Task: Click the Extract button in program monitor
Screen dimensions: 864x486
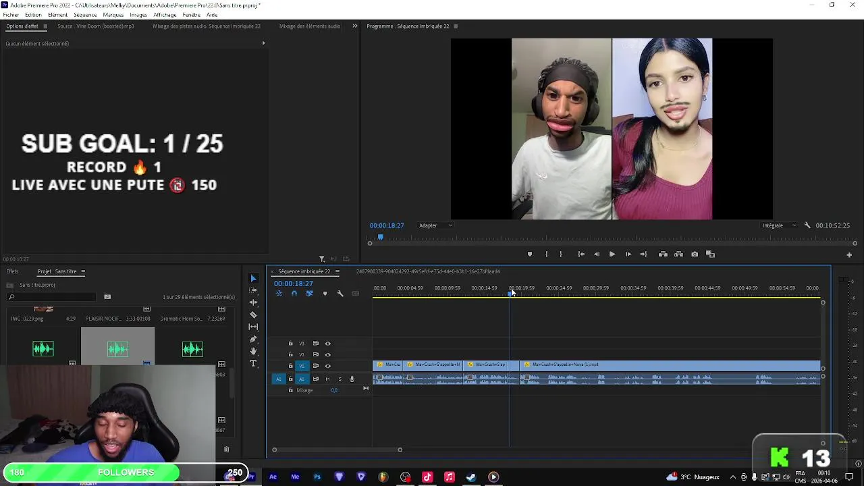Action: [678, 254]
